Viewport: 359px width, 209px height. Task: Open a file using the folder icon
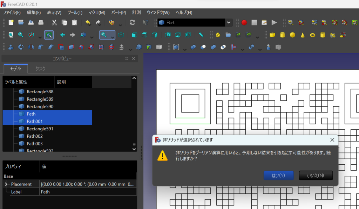[x=21, y=23]
